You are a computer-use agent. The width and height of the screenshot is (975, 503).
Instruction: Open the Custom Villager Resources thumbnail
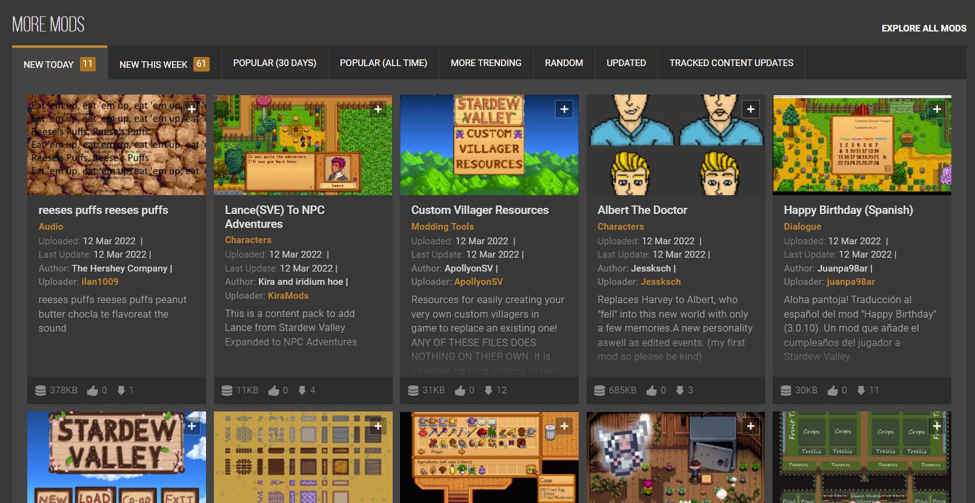point(489,145)
